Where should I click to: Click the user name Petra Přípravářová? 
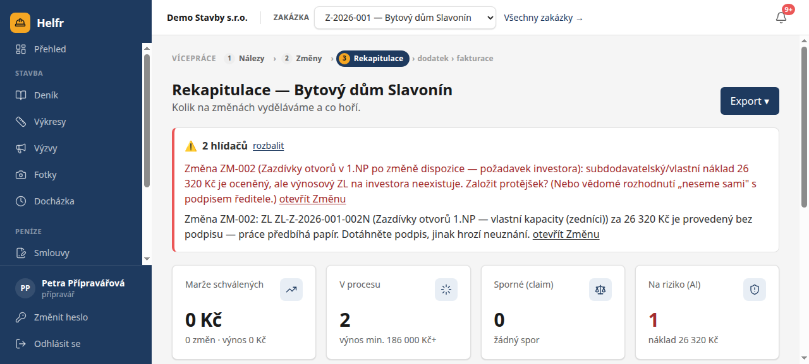83,283
